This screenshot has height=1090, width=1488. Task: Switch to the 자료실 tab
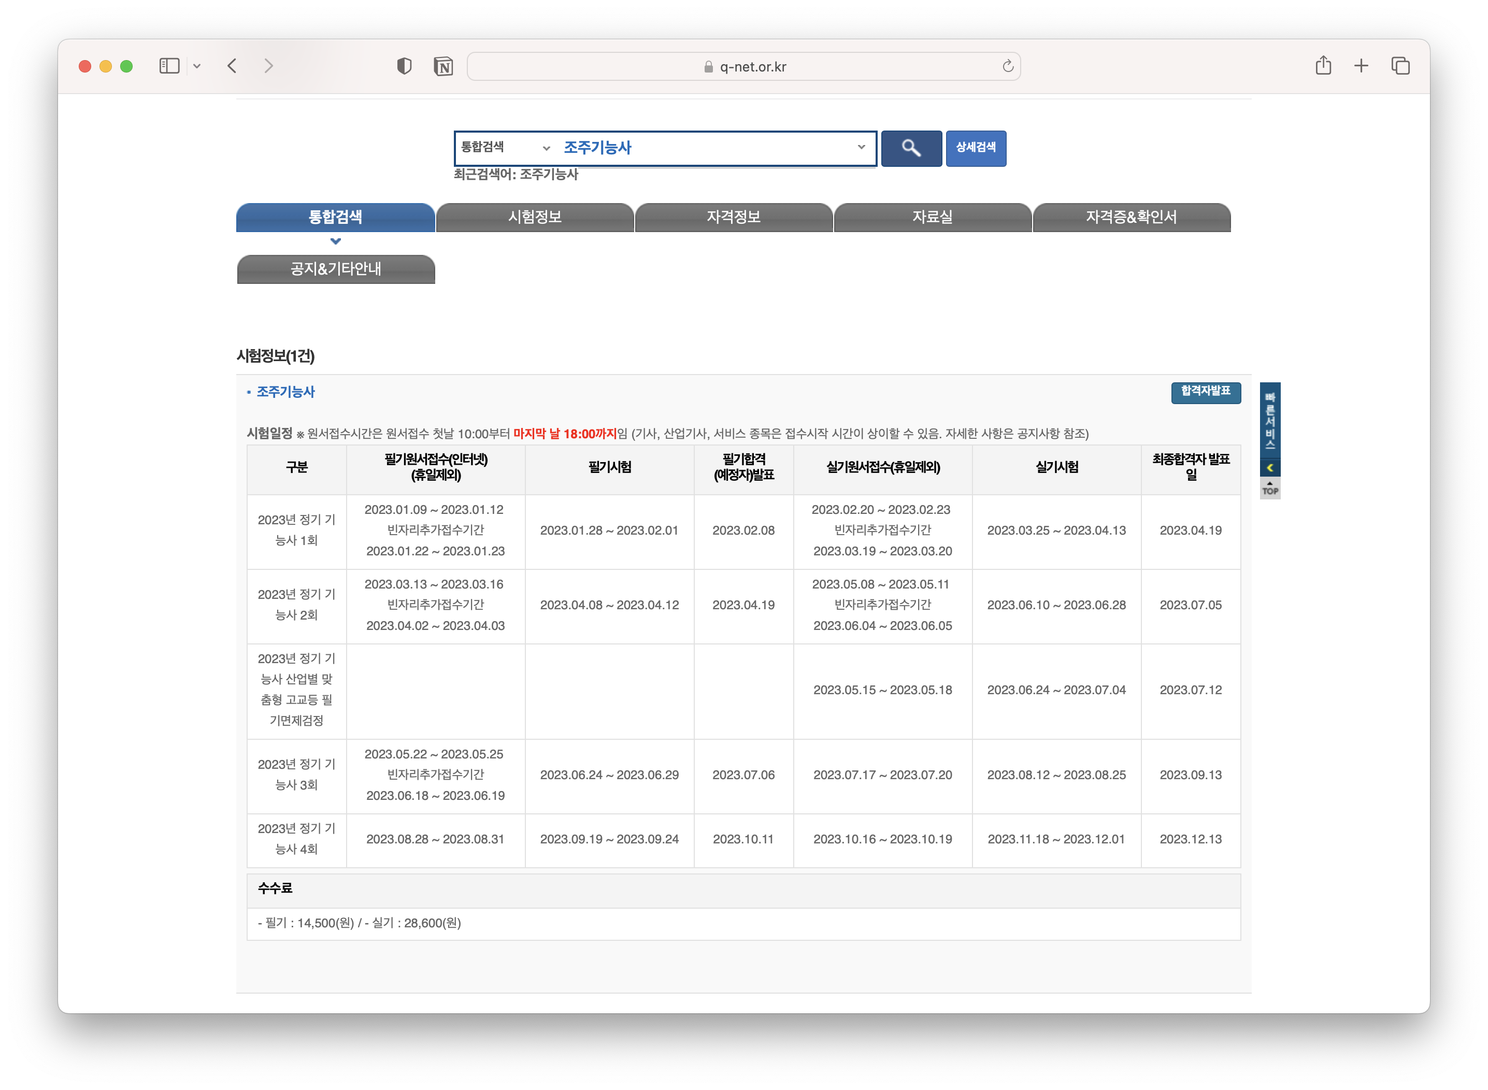(x=933, y=217)
